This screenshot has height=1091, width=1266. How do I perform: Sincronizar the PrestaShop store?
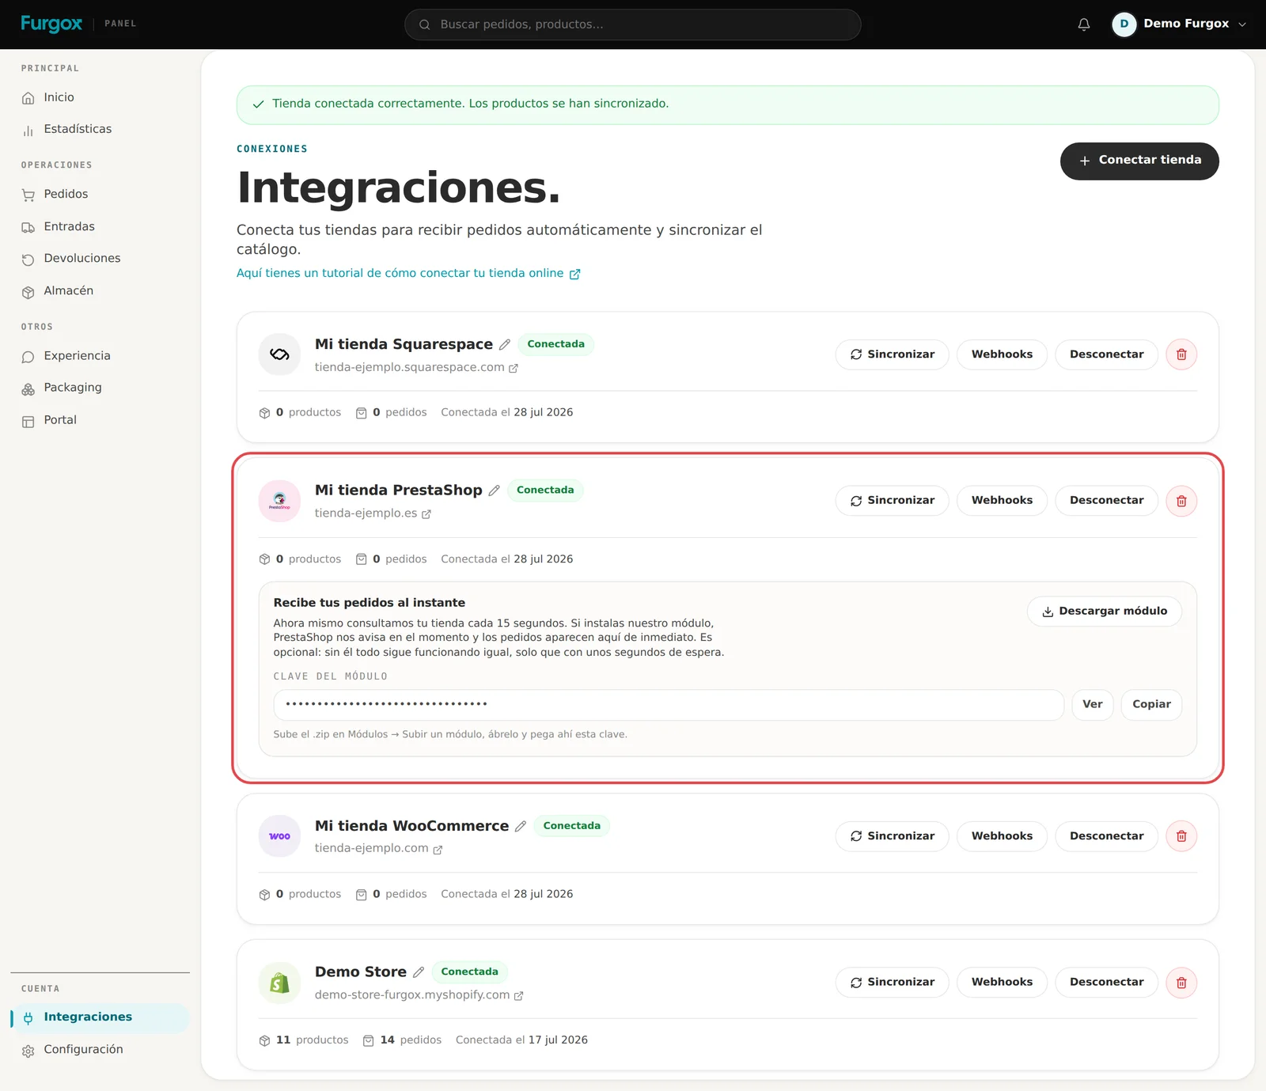coord(892,501)
